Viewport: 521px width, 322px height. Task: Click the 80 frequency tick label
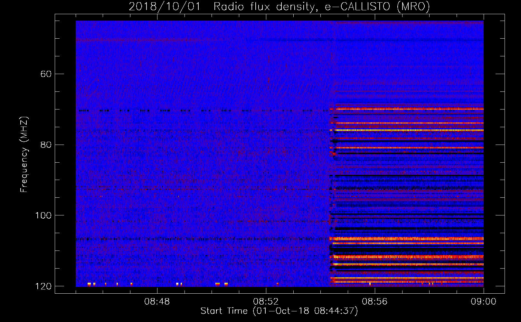[46, 145]
